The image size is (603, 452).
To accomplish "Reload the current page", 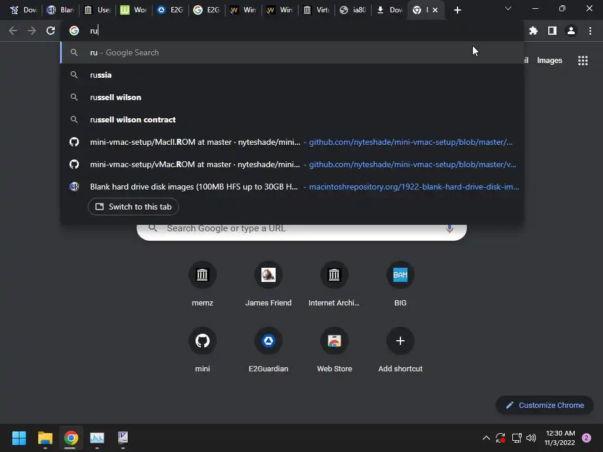I will 51,31.
